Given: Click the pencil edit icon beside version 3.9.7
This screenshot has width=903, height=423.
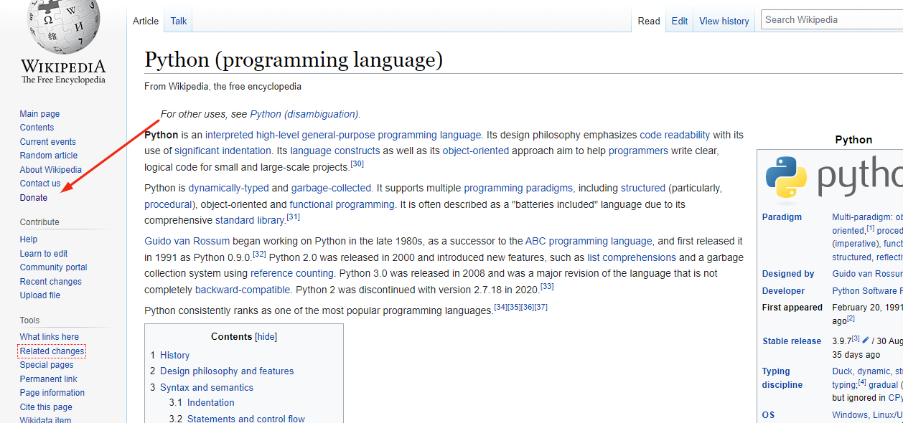Looking at the screenshot, I should click(866, 340).
